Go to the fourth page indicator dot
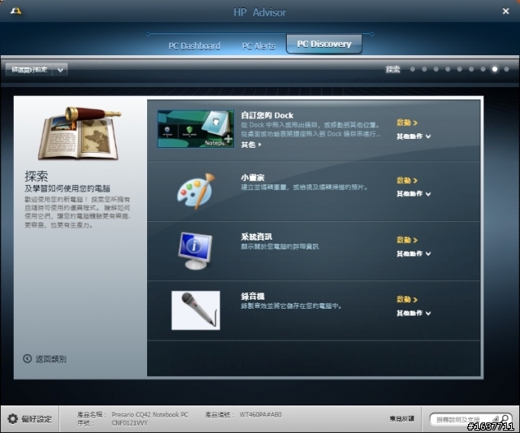Viewport: 520px width, 433px height. tap(448, 69)
